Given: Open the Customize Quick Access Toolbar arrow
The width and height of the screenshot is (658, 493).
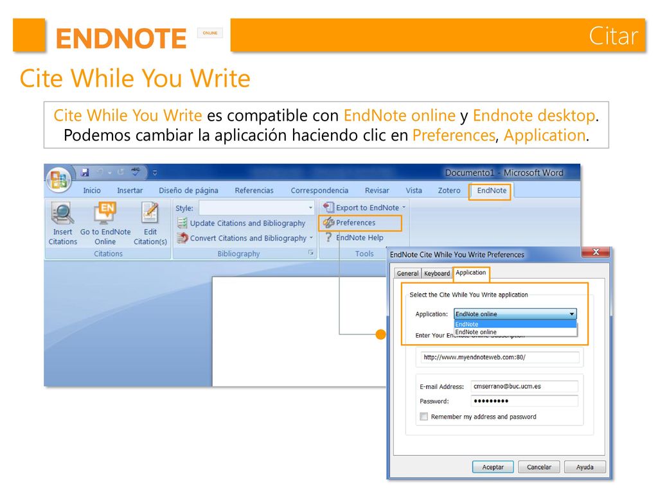Looking at the screenshot, I should point(155,173).
